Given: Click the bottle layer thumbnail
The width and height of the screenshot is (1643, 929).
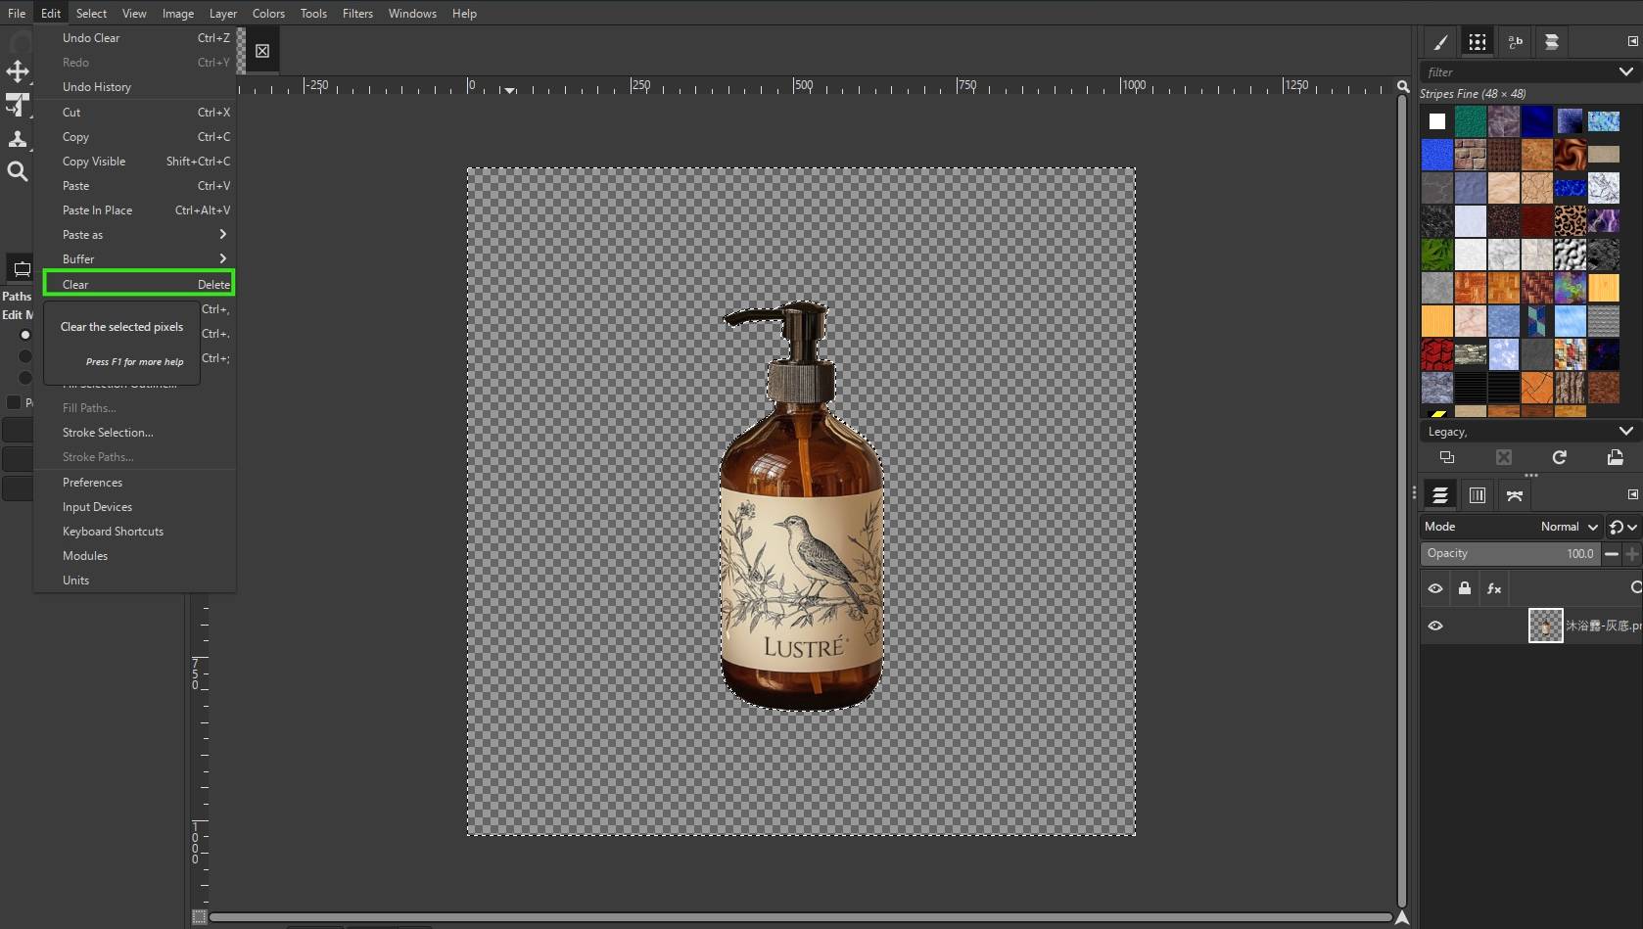Looking at the screenshot, I should [1546, 626].
